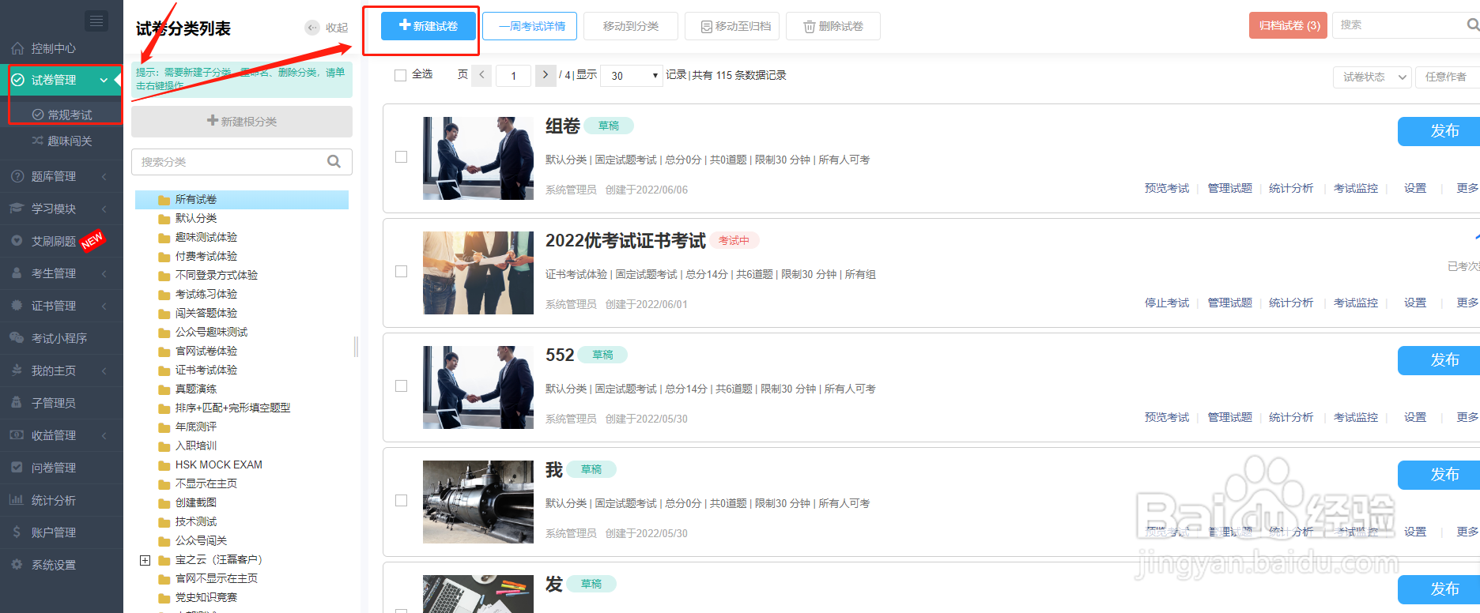Click the 账户管理 dollar icon
Image resolution: width=1480 pixels, height=613 pixels.
click(17, 532)
